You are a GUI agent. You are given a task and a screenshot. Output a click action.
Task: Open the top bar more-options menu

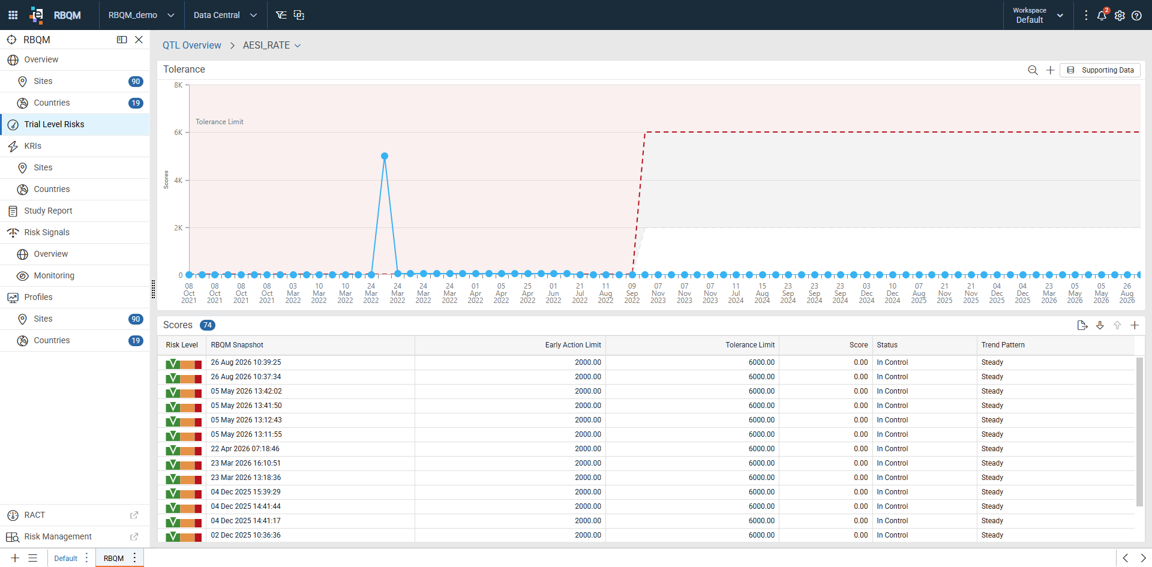coord(1086,15)
